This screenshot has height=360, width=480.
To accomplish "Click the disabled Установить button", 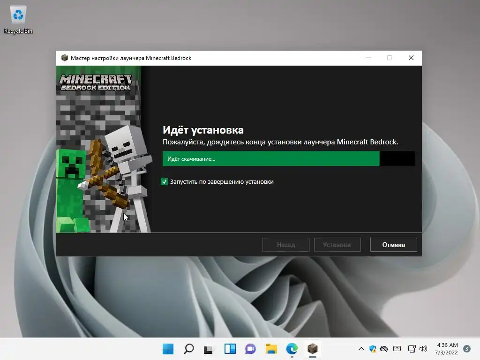I will click(337, 245).
